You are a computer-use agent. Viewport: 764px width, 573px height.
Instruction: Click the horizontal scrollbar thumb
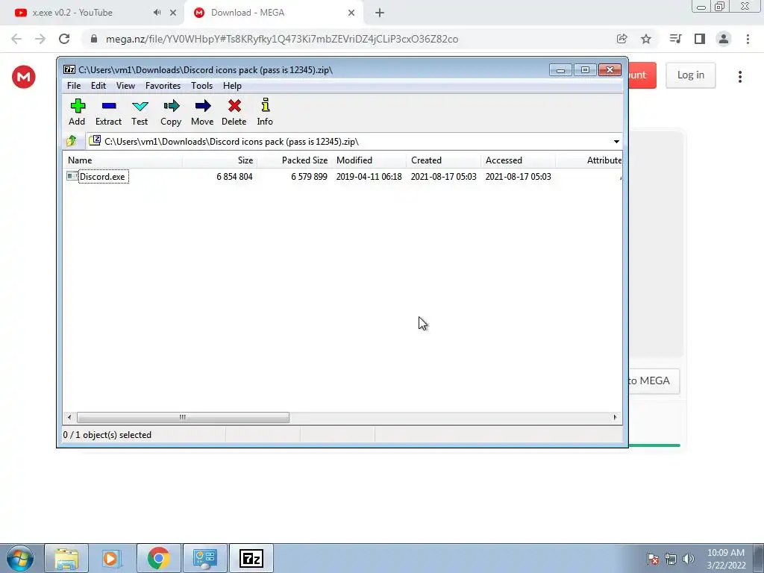pyautogui.click(x=183, y=418)
